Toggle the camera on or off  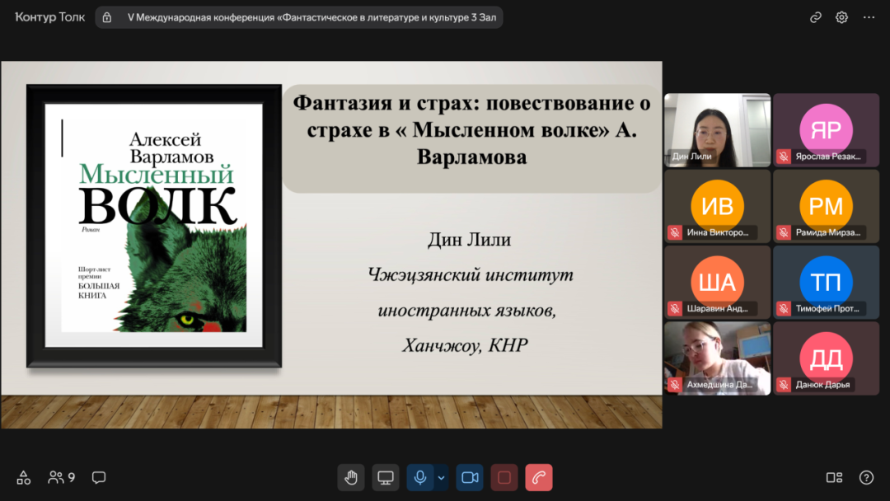click(x=470, y=478)
